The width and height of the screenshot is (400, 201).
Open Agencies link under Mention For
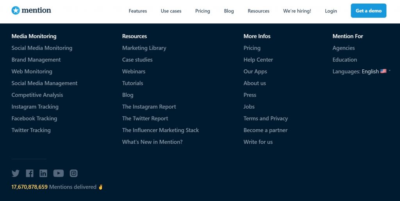point(344,48)
